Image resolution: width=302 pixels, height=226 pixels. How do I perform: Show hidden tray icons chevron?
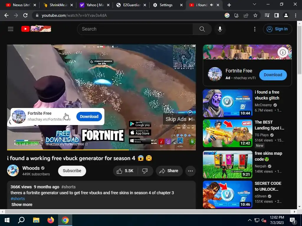tap(250, 220)
